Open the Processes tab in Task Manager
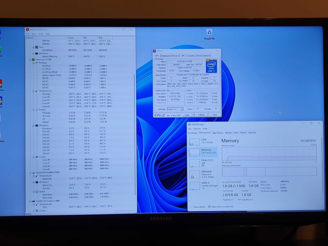Screen dimensions: 328x246 [192, 133]
